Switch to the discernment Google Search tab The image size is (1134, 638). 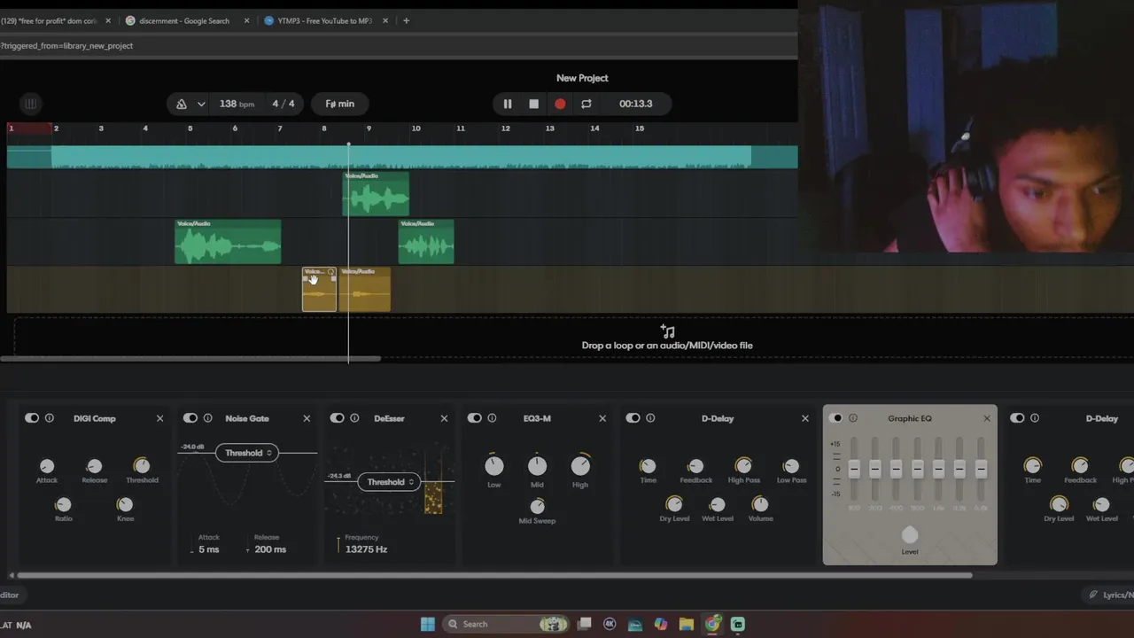point(183,20)
